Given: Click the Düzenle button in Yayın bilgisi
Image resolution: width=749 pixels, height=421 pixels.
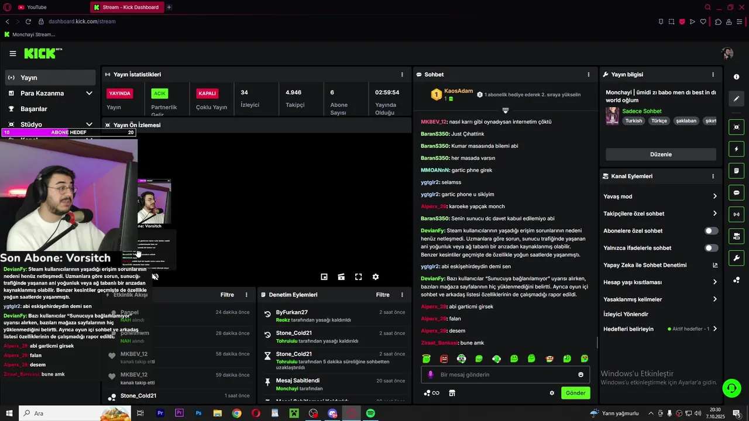Looking at the screenshot, I should click(x=661, y=154).
